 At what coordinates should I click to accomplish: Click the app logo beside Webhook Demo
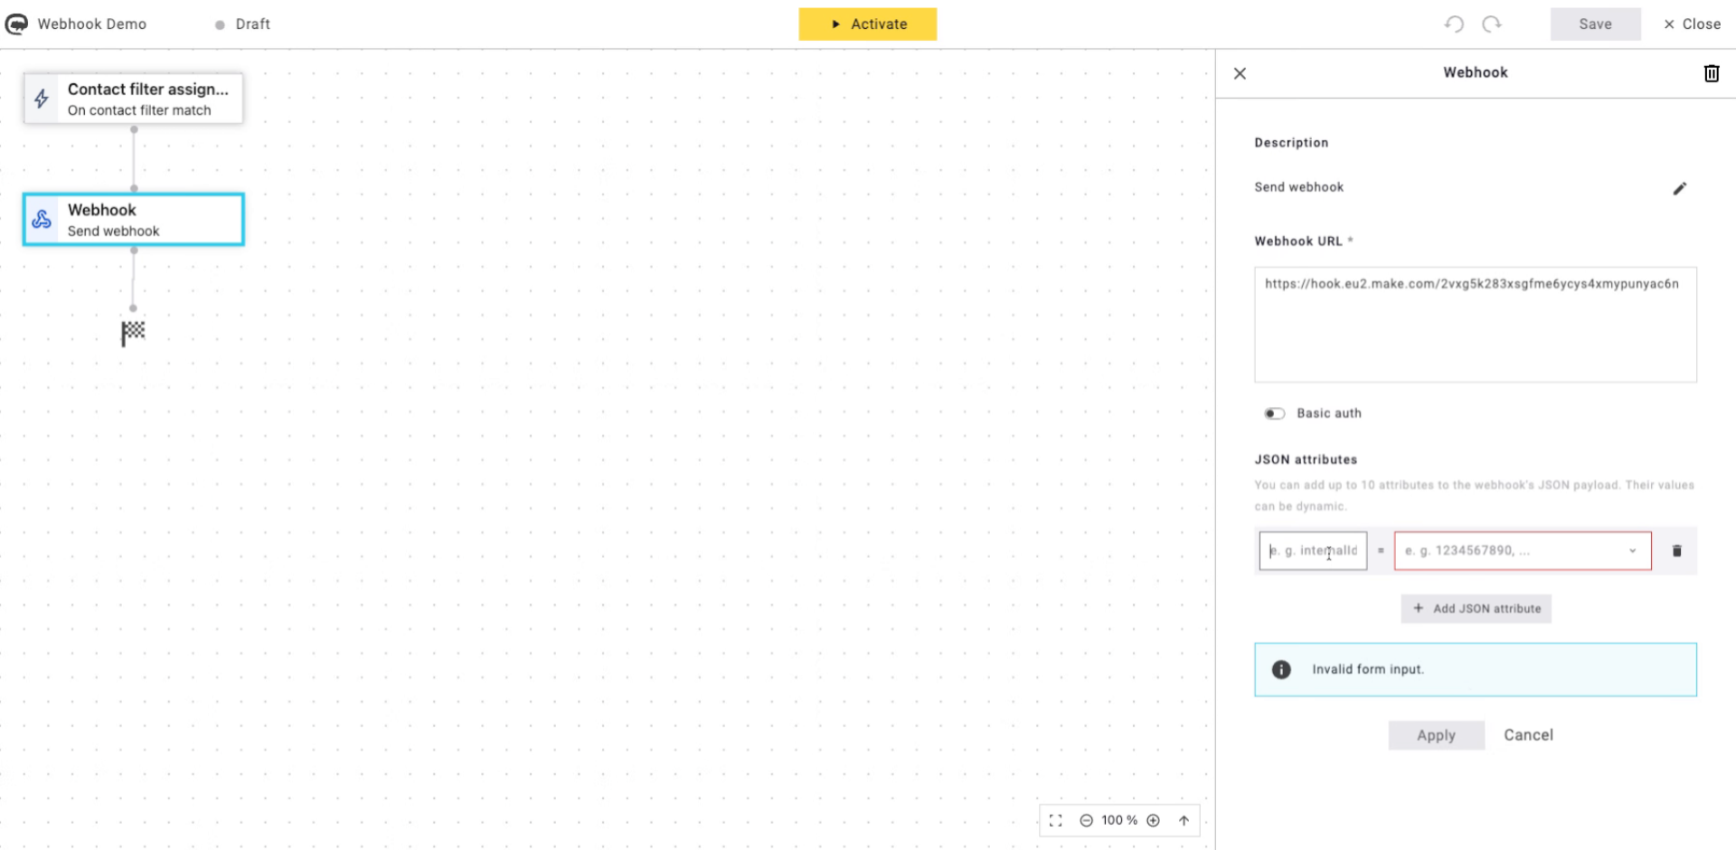[16, 24]
